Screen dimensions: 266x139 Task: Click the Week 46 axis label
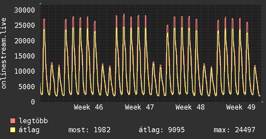point(88,107)
